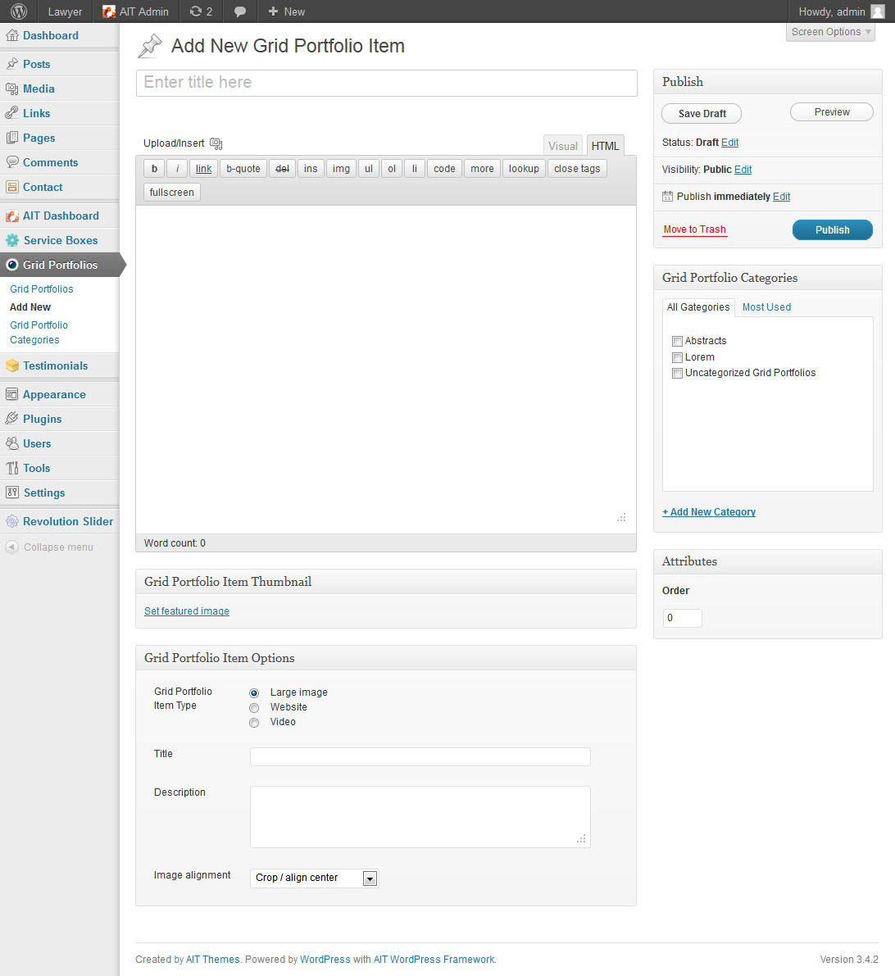Expand the Screen Options panel
895x976 pixels.
click(x=830, y=32)
